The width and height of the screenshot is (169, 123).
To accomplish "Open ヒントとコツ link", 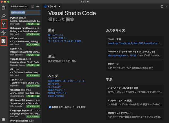I will coord(55,87).
